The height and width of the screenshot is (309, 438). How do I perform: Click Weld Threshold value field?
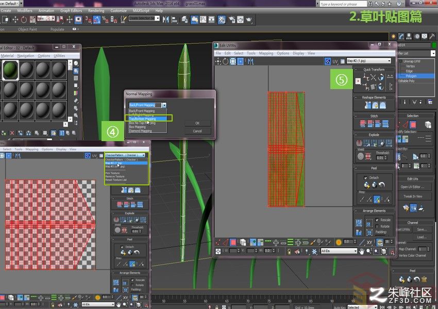(380, 158)
